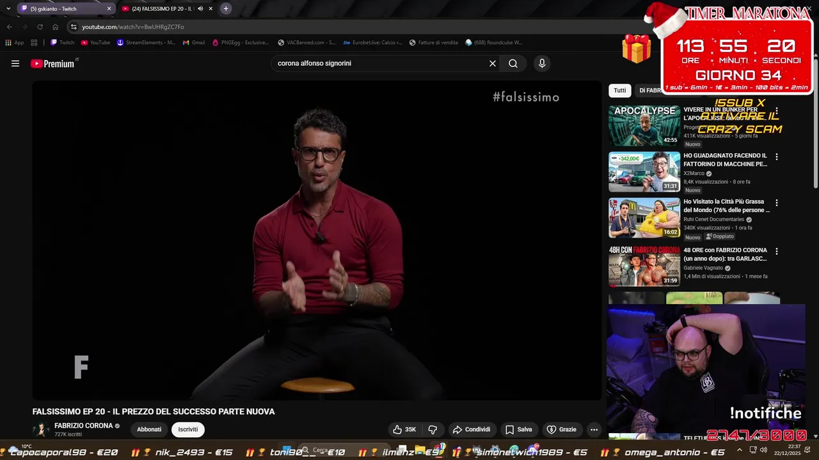Go to YouTube Premium home logo
Viewport: 819px width, 460px height.
pyautogui.click(x=52, y=63)
